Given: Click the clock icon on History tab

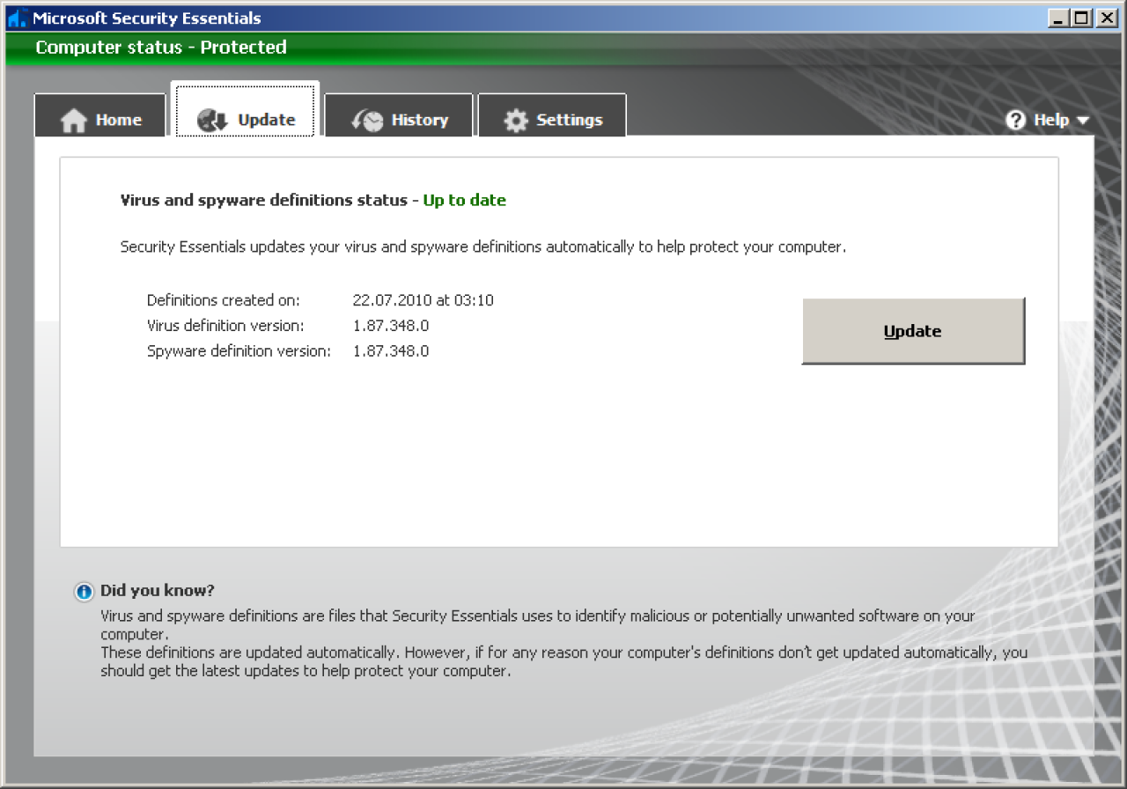Looking at the screenshot, I should click(367, 121).
